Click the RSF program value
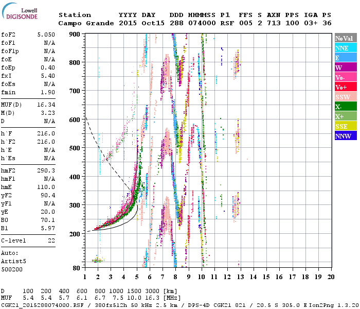Viewport: 360px width, 309px height. point(227,23)
